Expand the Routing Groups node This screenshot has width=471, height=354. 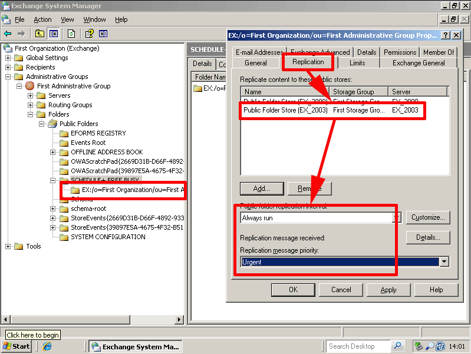(x=30, y=105)
